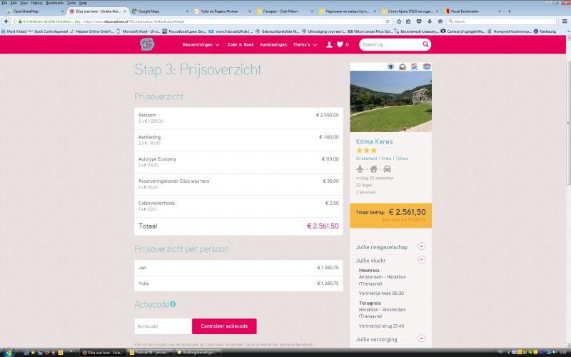Open the Ktima Kares hotel title link
Image resolution: width=571 pixels, height=357 pixels.
coord(374,141)
